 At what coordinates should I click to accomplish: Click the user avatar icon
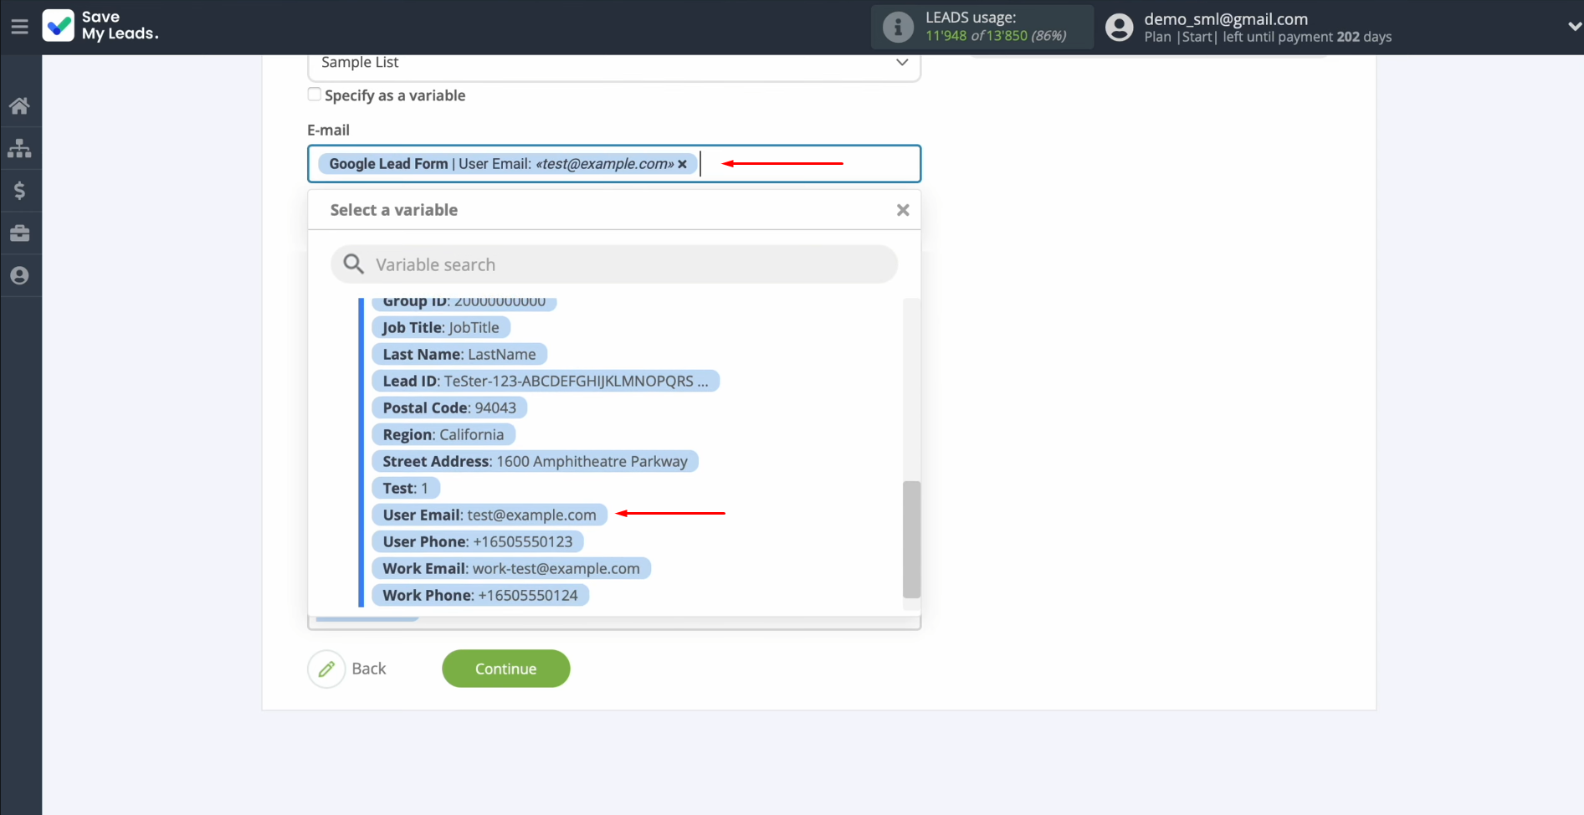click(x=1119, y=28)
